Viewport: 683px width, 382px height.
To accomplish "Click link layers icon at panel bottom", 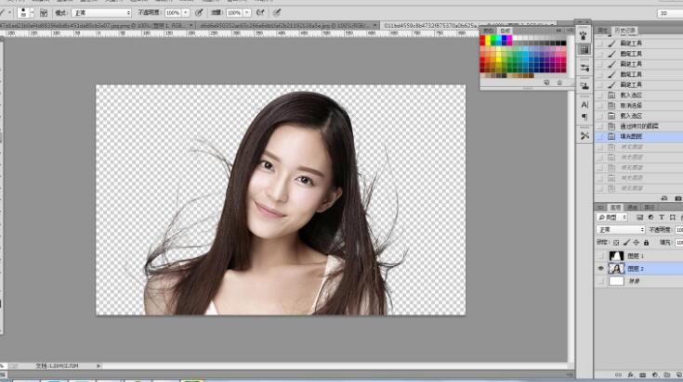I will tap(618, 375).
